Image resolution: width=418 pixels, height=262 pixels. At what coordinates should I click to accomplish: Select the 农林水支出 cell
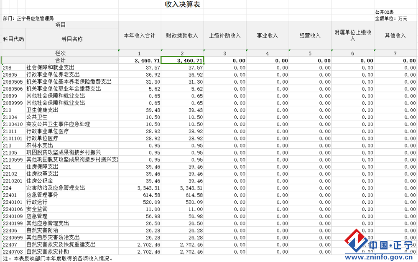point(72,145)
